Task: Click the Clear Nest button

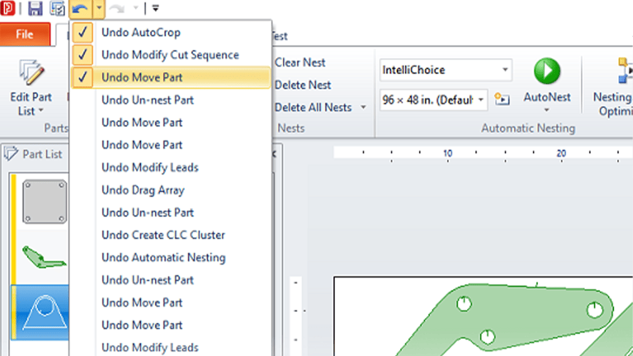Action: click(300, 63)
